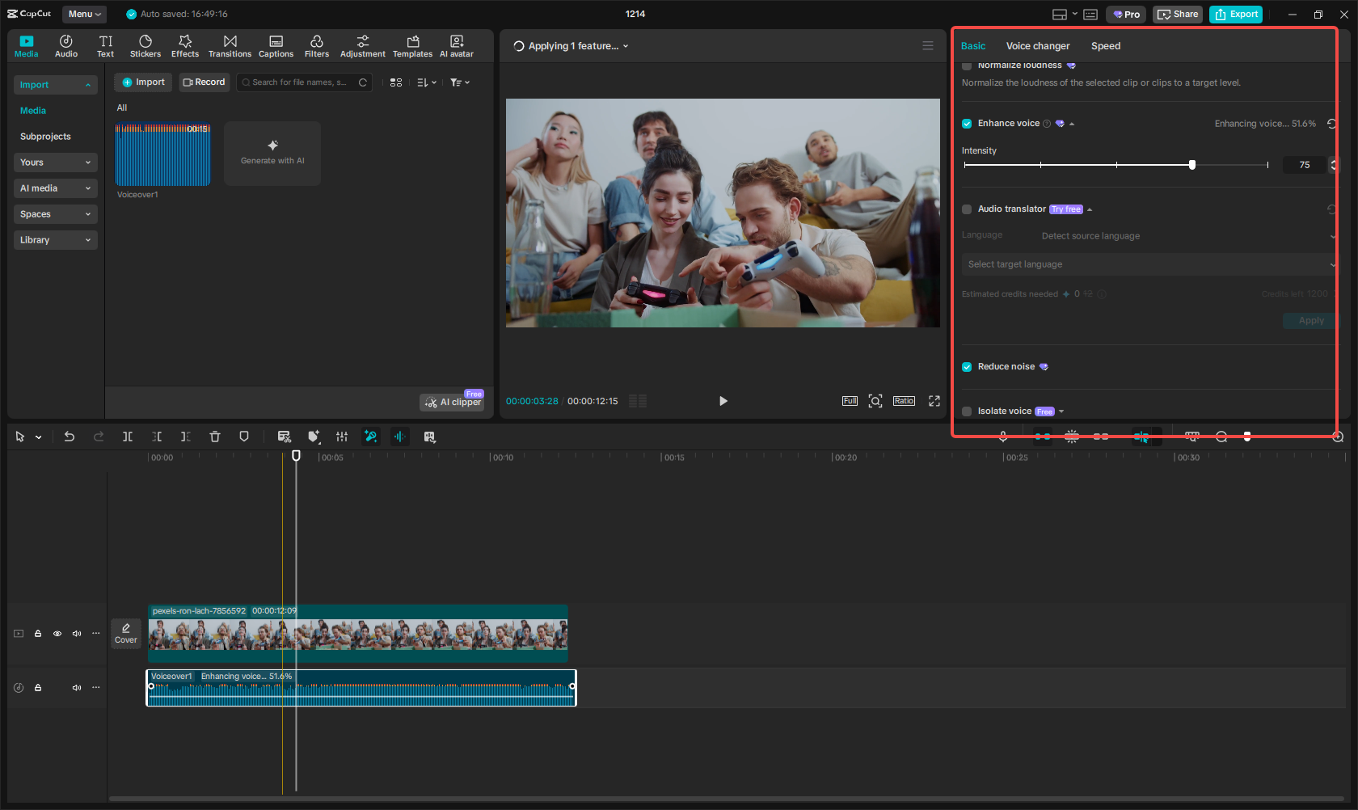Enable the Audio translator checkbox
The image size is (1358, 810).
[x=967, y=209]
